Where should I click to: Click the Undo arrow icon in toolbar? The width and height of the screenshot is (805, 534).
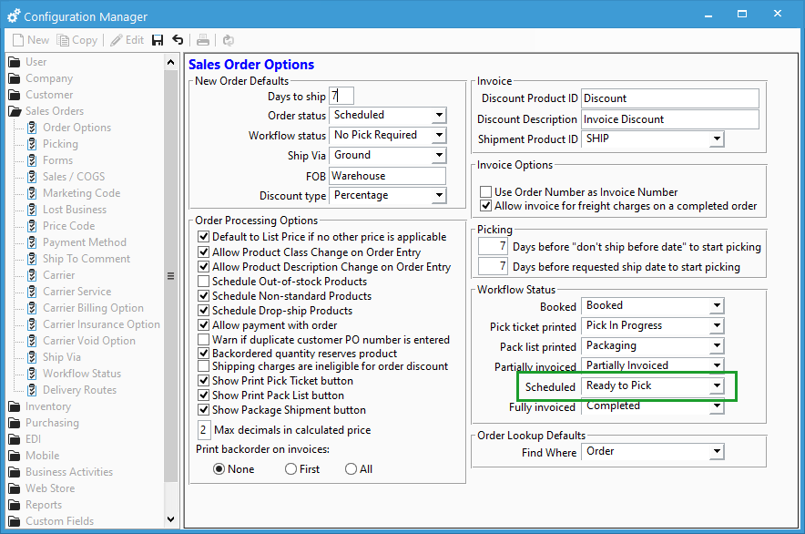pyautogui.click(x=178, y=40)
